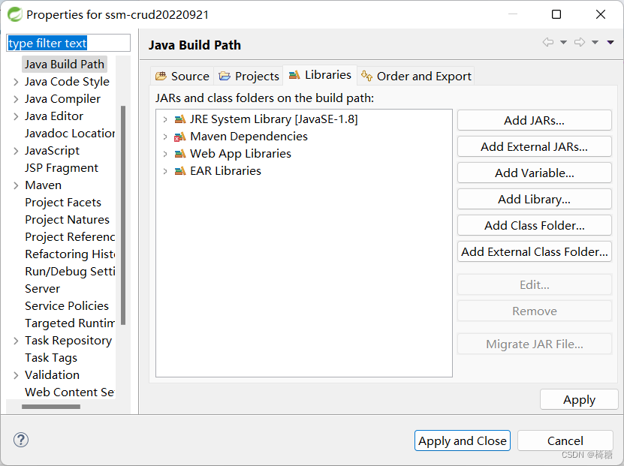Expand JavaScript category

click(x=16, y=151)
